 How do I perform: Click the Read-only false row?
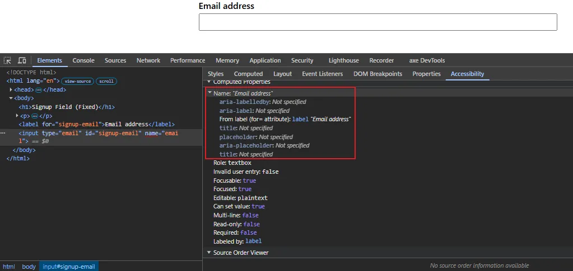(x=236, y=224)
